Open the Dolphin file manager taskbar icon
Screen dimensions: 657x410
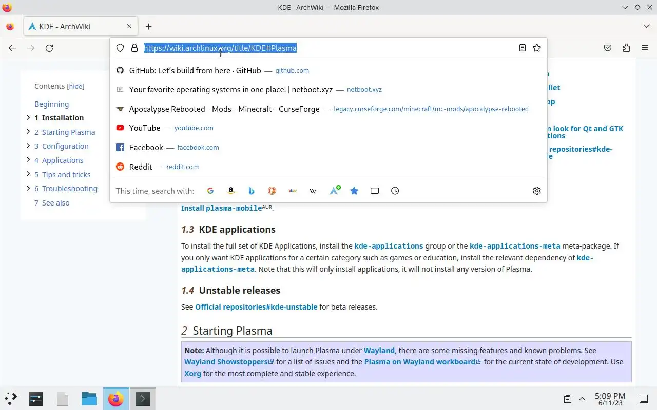tap(89, 399)
